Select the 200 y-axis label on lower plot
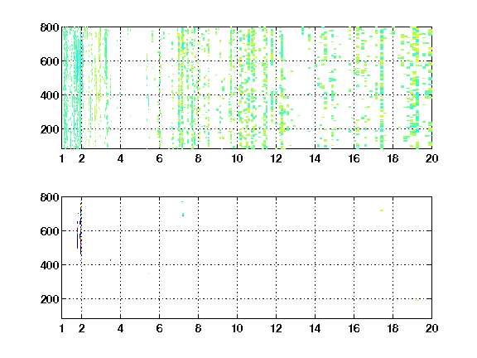This screenshot has width=477, height=358. [x=50, y=299]
